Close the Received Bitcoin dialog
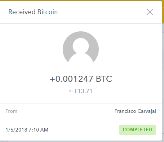The image size is (164, 142). click(x=150, y=12)
